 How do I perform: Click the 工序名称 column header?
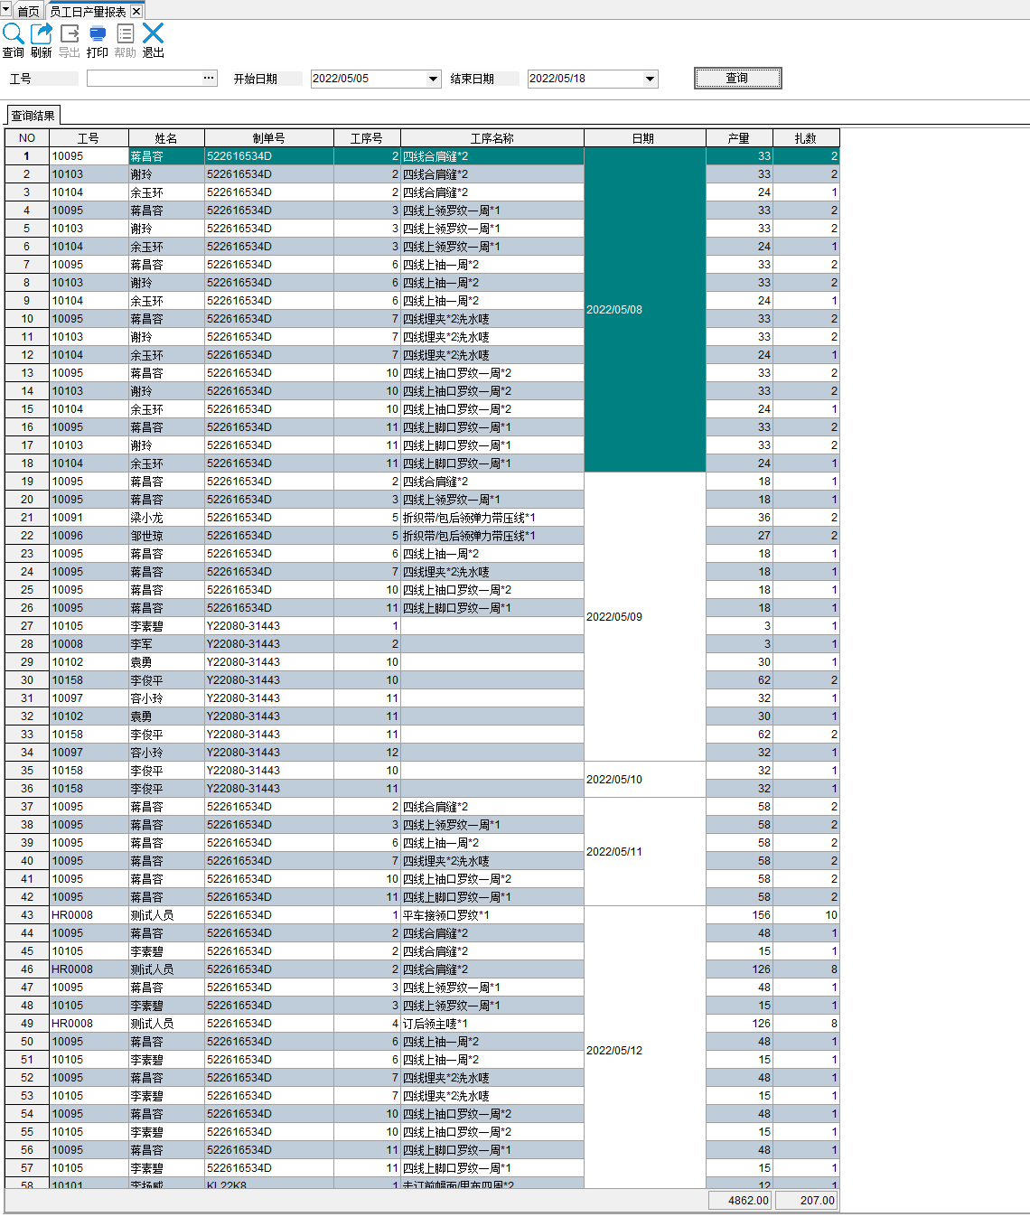492,138
